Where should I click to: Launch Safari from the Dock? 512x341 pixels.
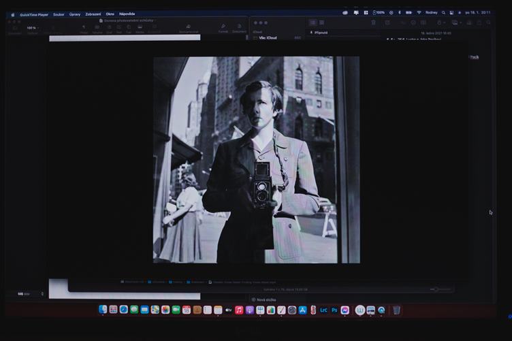124,309
